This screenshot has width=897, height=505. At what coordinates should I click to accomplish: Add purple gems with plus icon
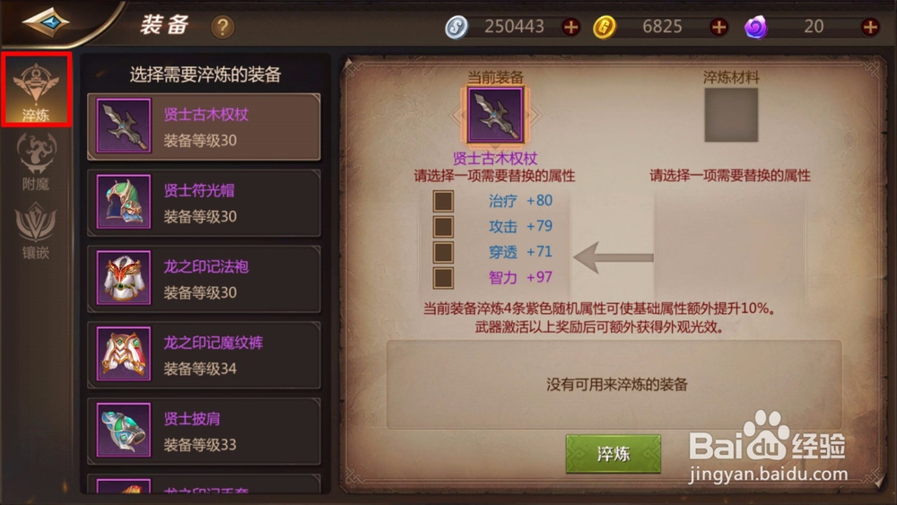[870, 27]
